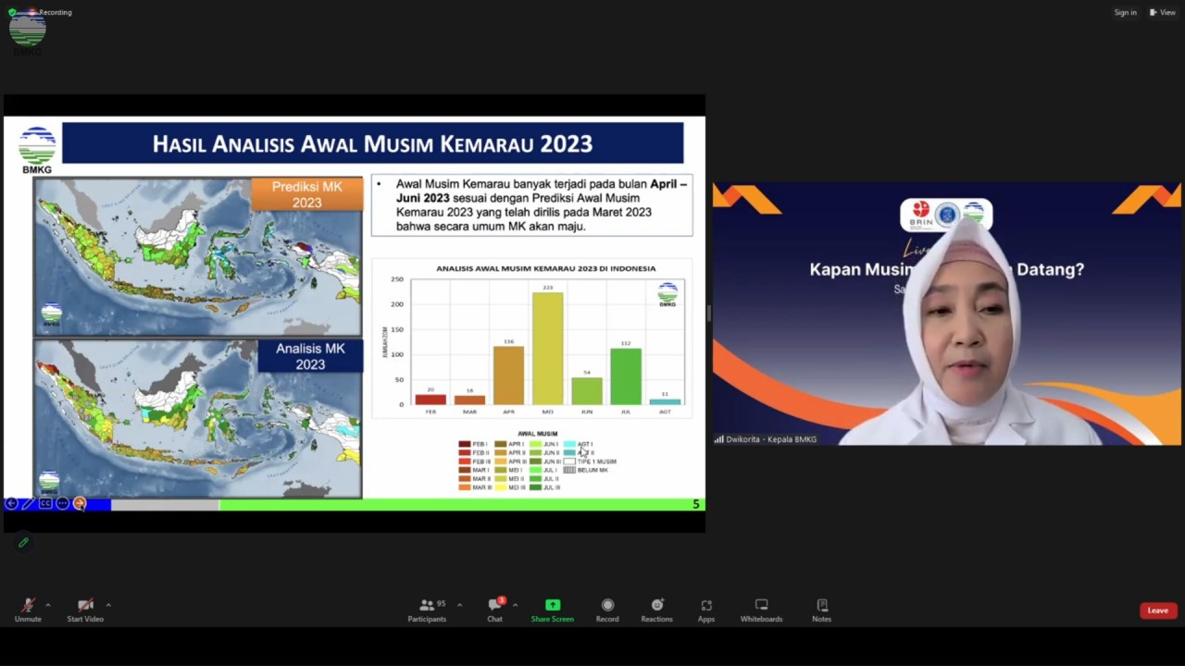Click the green annotate pencil icon
The height and width of the screenshot is (666, 1185).
[24, 543]
